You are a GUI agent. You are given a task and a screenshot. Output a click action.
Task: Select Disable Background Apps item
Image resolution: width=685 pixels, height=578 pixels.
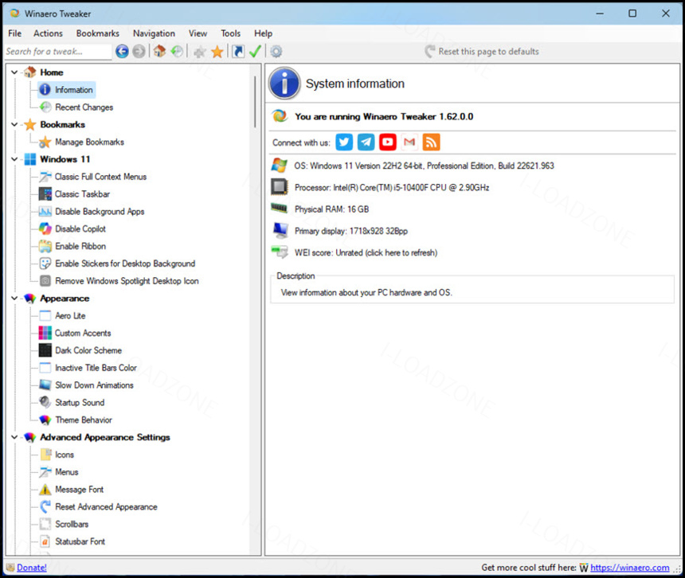click(x=100, y=212)
